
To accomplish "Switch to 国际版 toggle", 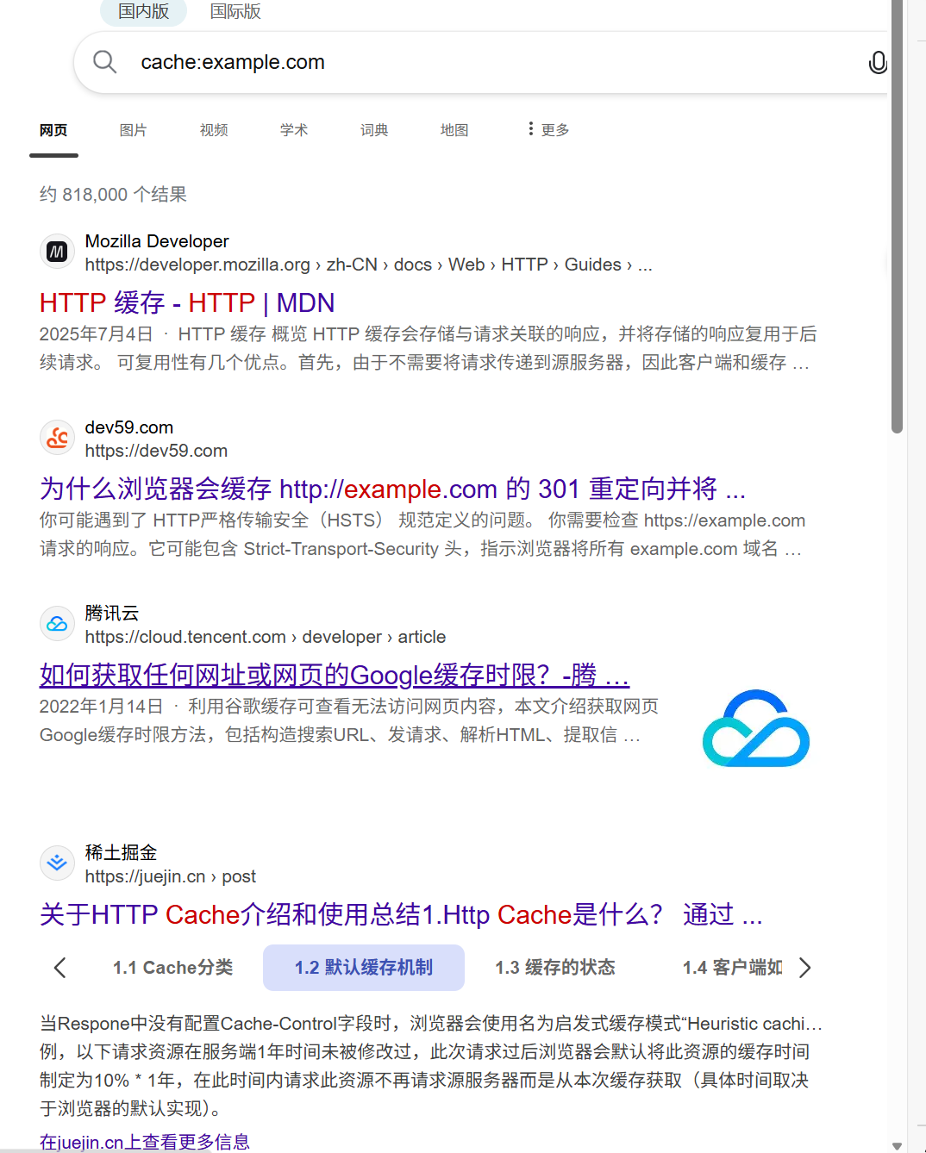I will [235, 11].
